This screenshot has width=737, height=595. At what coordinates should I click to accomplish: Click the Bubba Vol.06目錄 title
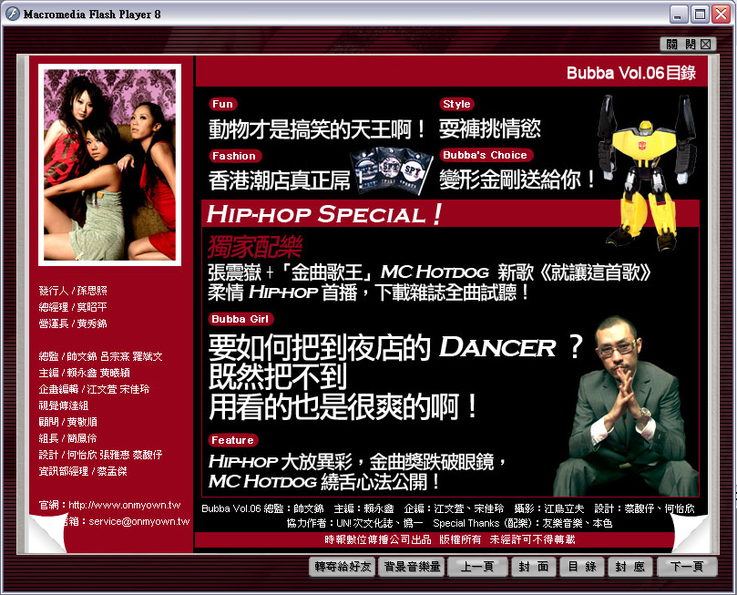tap(630, 73)
